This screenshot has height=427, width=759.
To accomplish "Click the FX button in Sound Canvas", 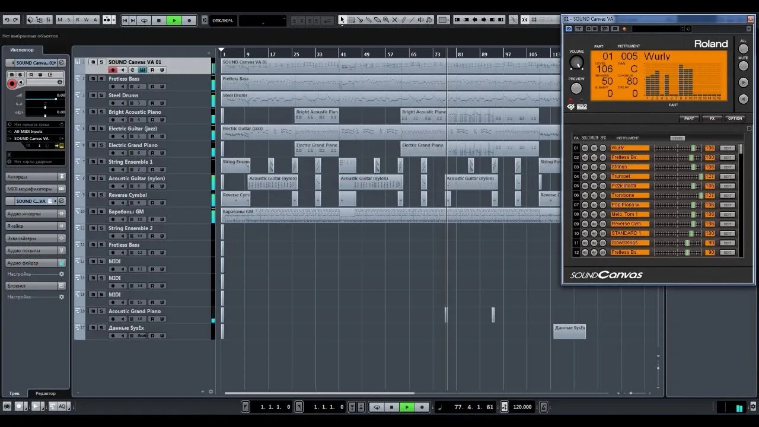I will [x=712, y=119].
